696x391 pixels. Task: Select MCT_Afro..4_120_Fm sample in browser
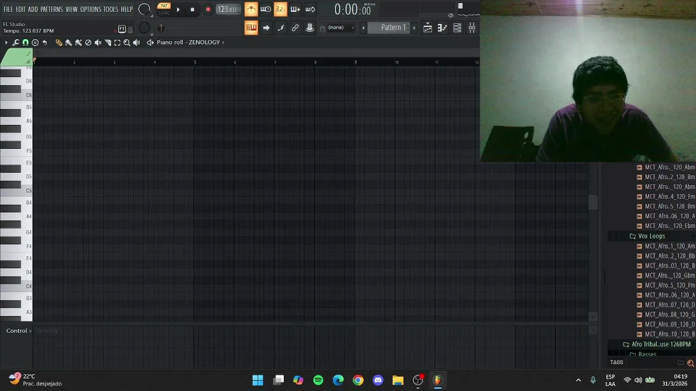tap(666, 197)
